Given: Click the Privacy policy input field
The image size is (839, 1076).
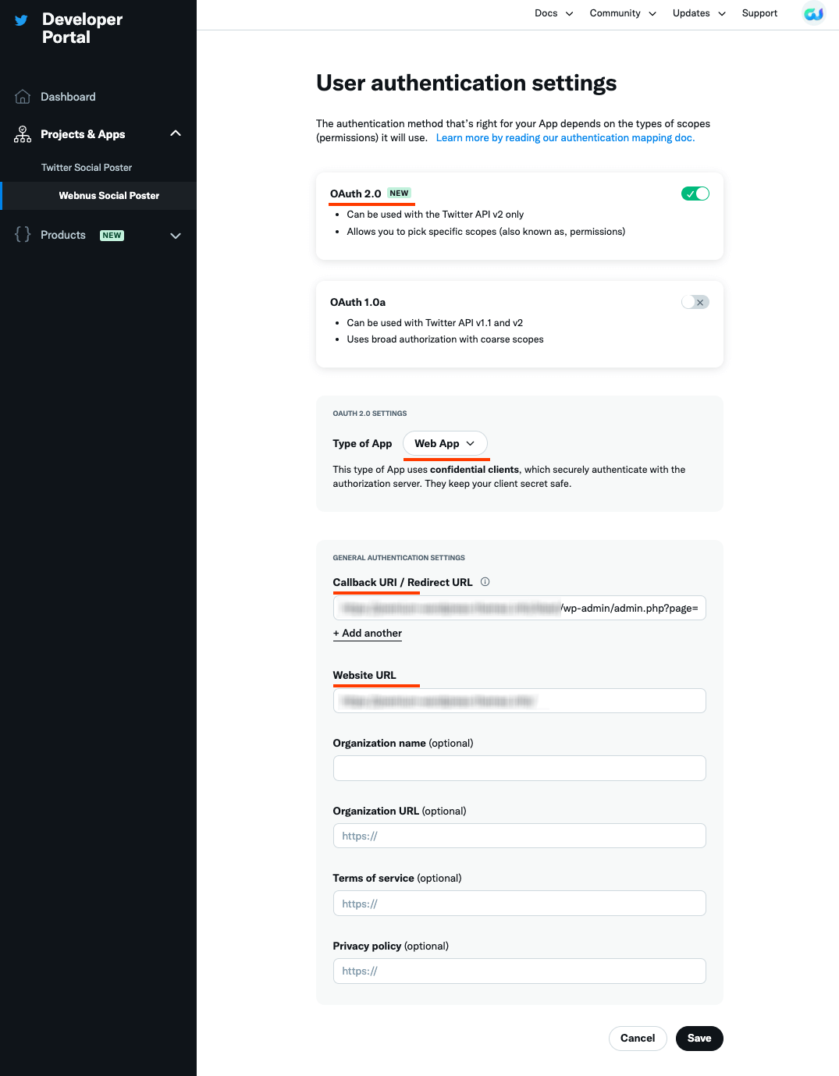Looking at the screenshot, I should click(x=520, y=971).
